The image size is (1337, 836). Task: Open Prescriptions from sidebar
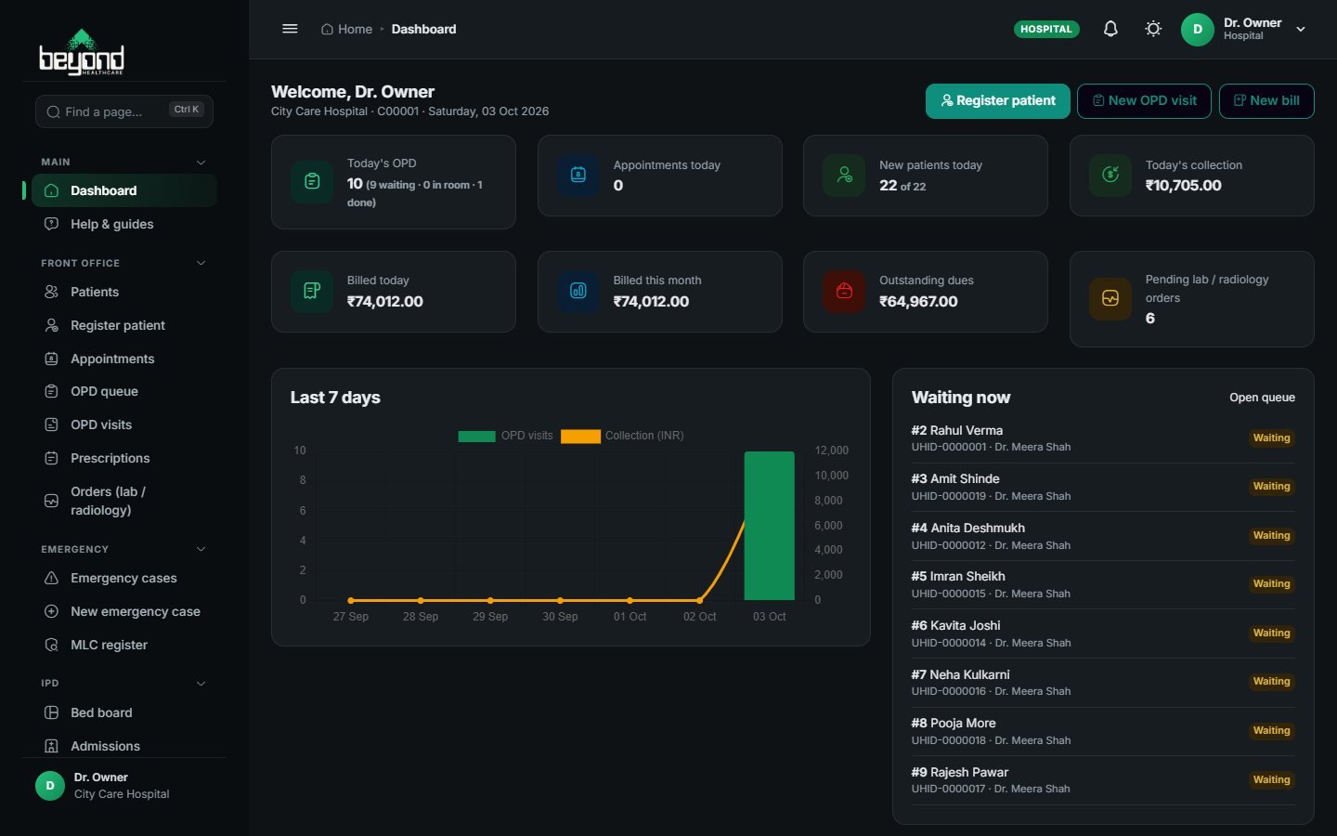coord(124,458)
